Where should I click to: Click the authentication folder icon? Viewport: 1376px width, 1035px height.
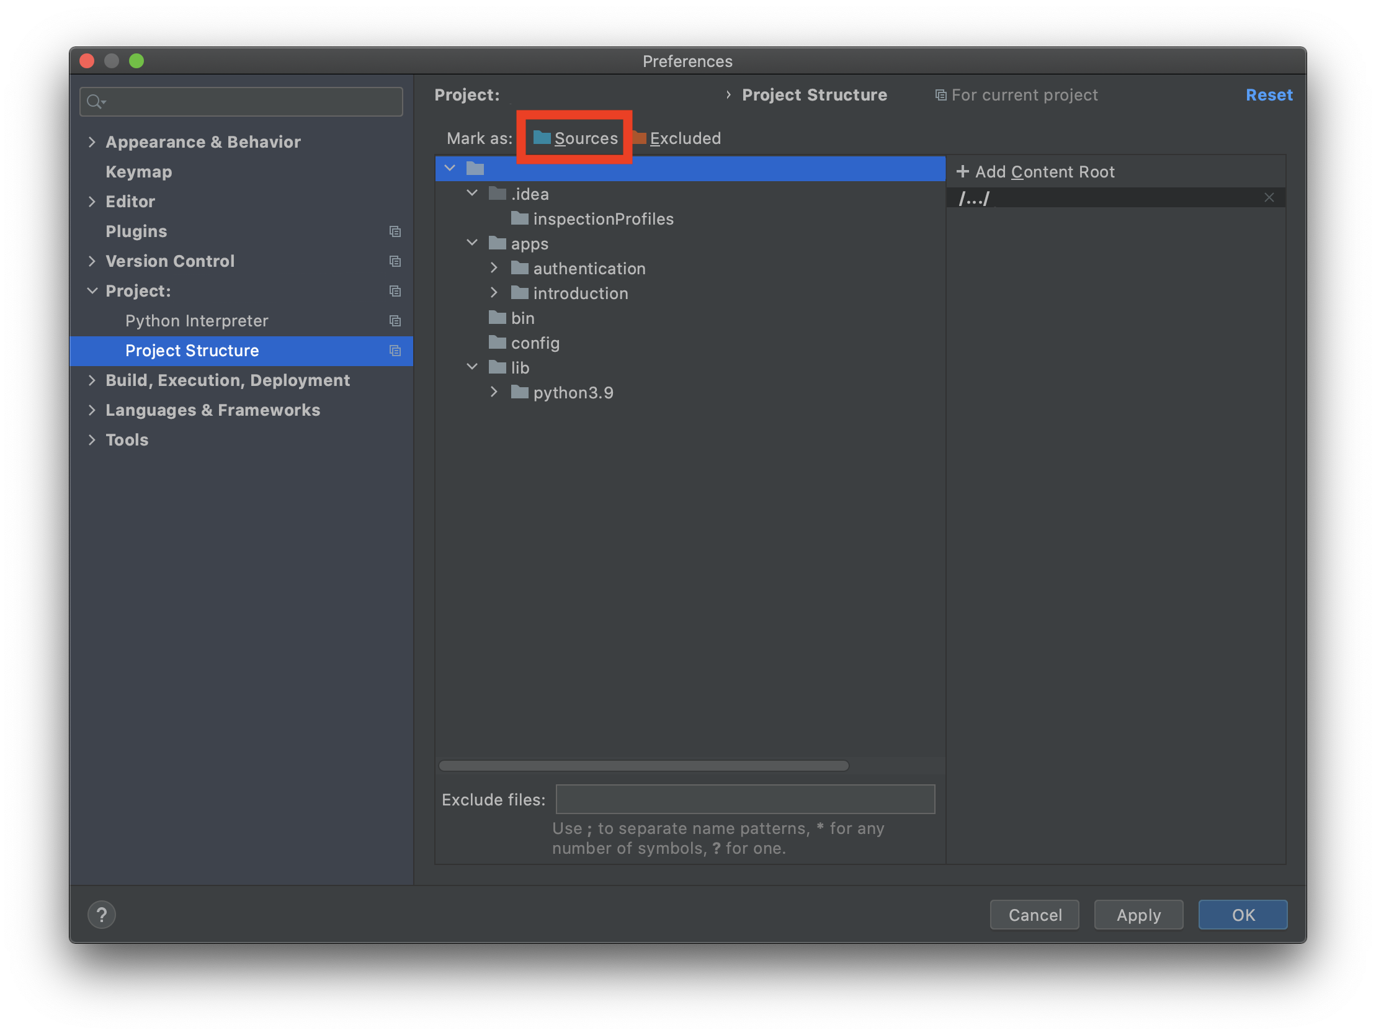(x=519, y=268)
